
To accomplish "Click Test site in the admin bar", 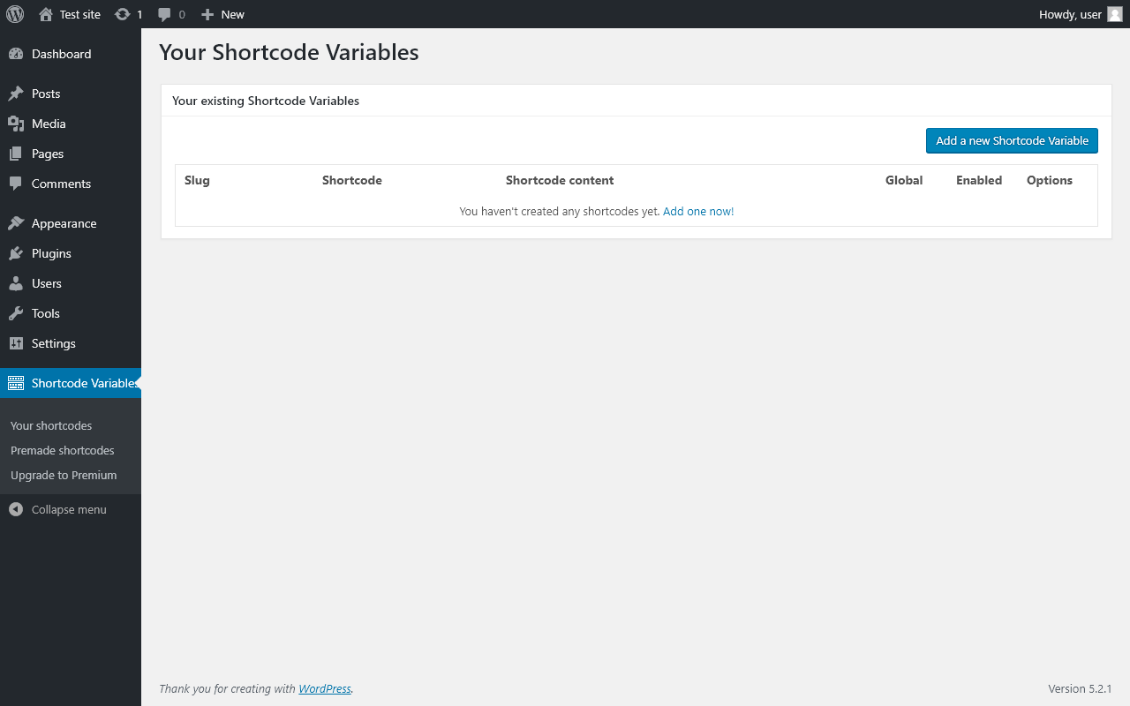I will 80,14.
